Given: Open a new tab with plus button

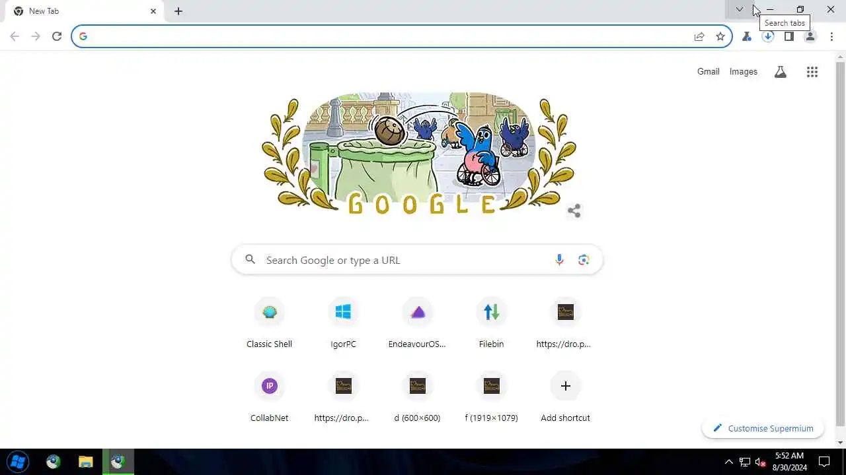Looking at the screenshot, I should (x=178, y=11).
